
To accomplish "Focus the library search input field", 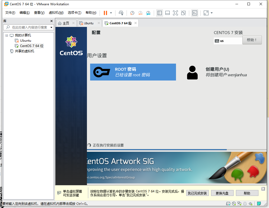I will coord(28,27).
